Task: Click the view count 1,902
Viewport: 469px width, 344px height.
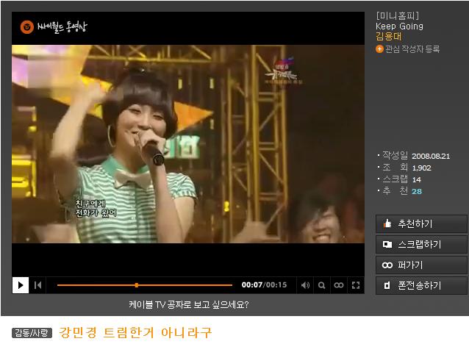Action: (421, 168)
